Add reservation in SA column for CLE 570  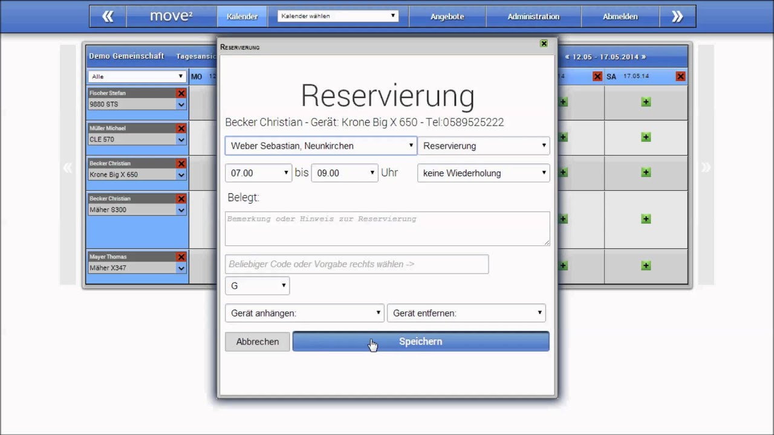[646, 137]
